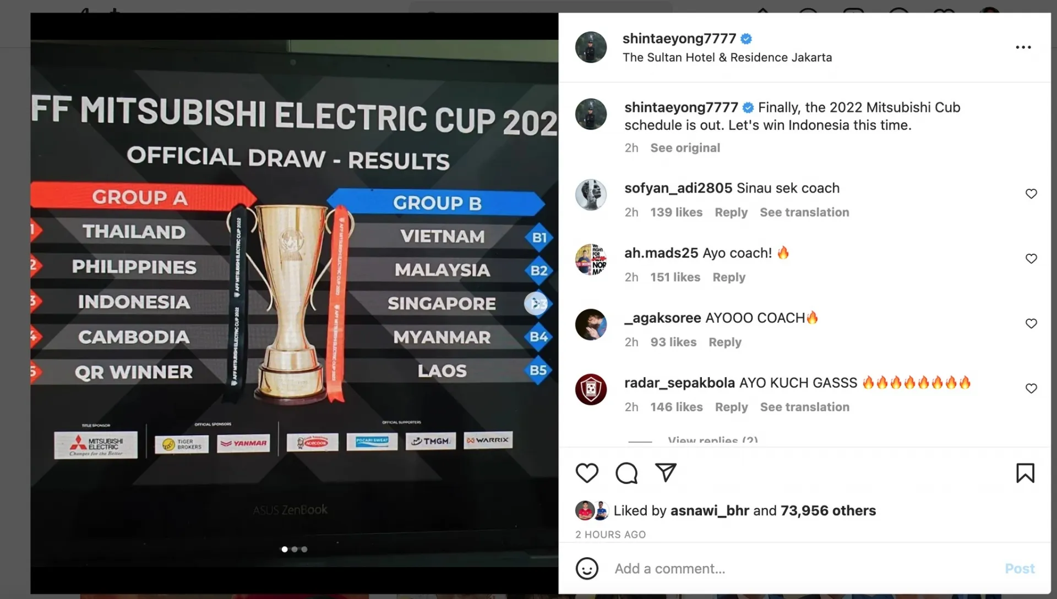1057x599 pixels.
Task: Like ah.mads25's comment heart
Action: click(1031, 259)
